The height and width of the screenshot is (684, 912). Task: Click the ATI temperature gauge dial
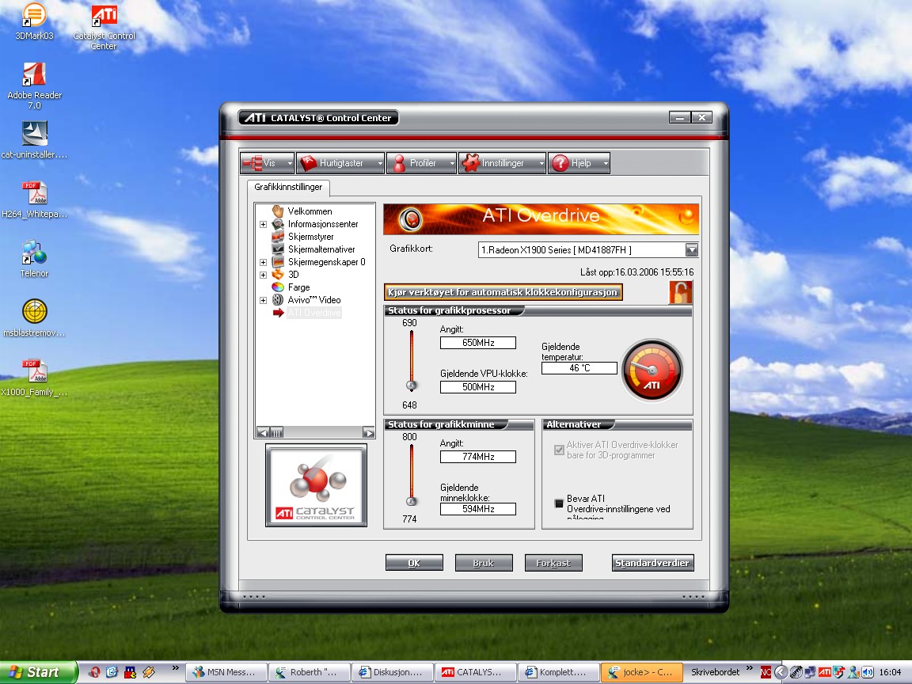652,370
